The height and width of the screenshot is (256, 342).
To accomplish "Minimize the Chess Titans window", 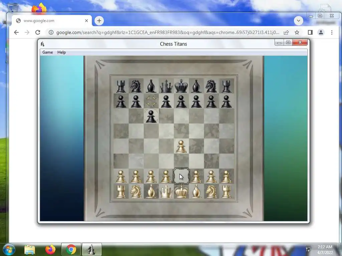I will 279,43.
